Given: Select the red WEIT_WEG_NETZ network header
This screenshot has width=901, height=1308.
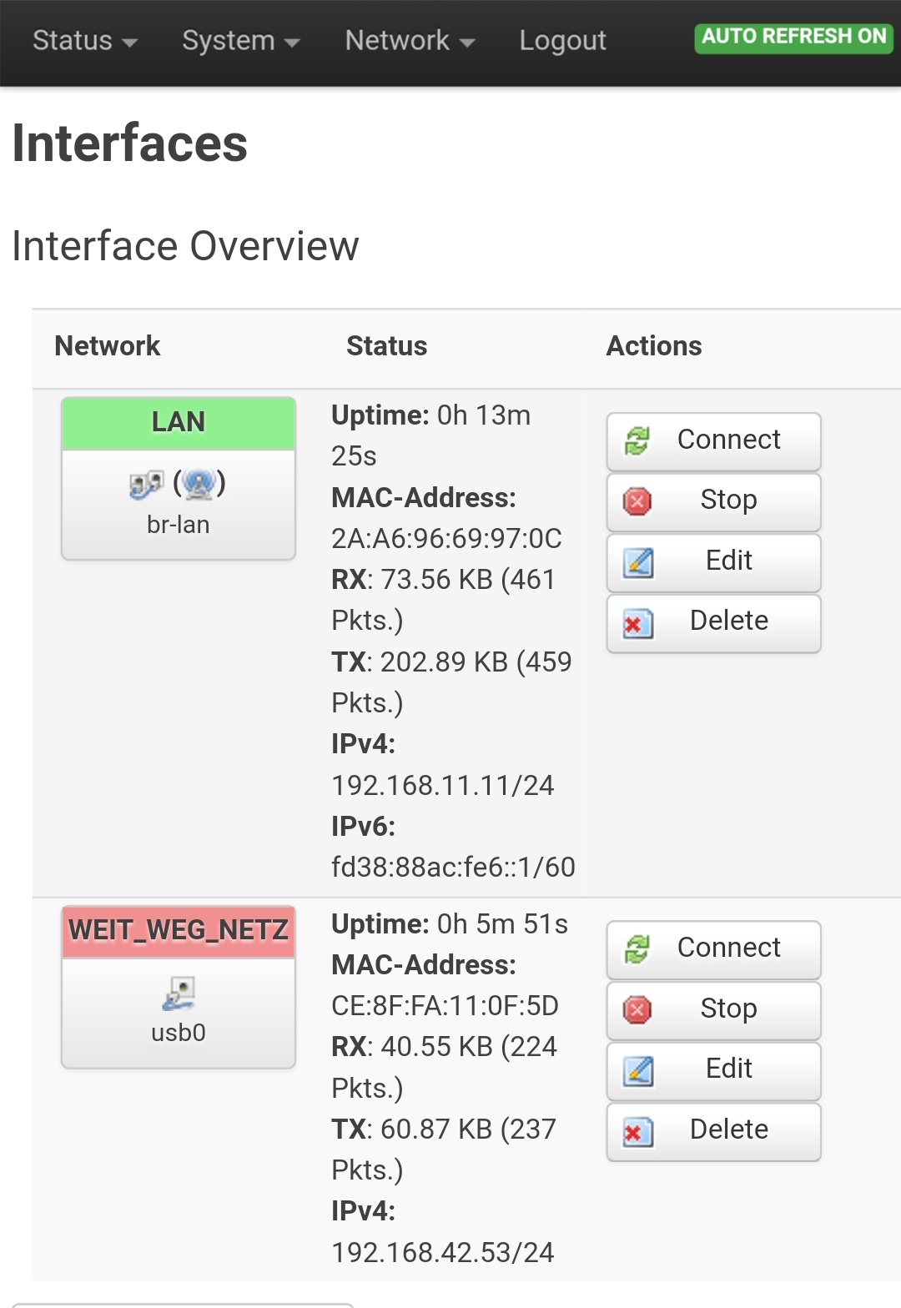Looking at the screenshot, I should (x=179, y=931).
